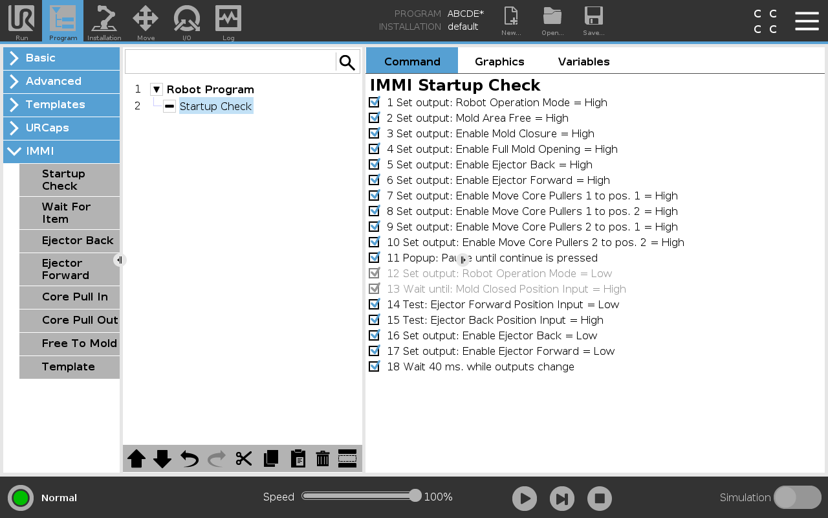Screen dimensions: 828x518
Task: Switch to the Variables tab
Action: tap(583, 62)
